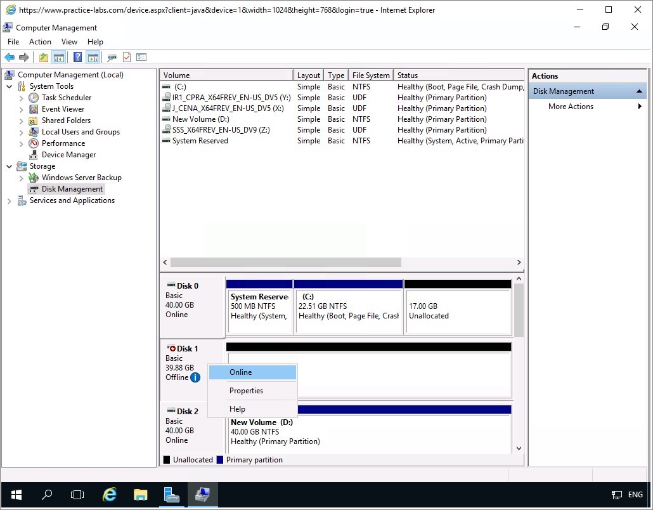Image resolution: width=653 pixels, height=510 pixels.
Task: Select the 17.00 GB Unallocated space block
Action: pos(457,311)
